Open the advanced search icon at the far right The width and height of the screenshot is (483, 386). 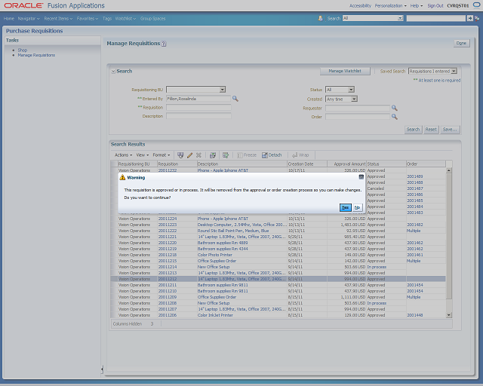(477, 18)
